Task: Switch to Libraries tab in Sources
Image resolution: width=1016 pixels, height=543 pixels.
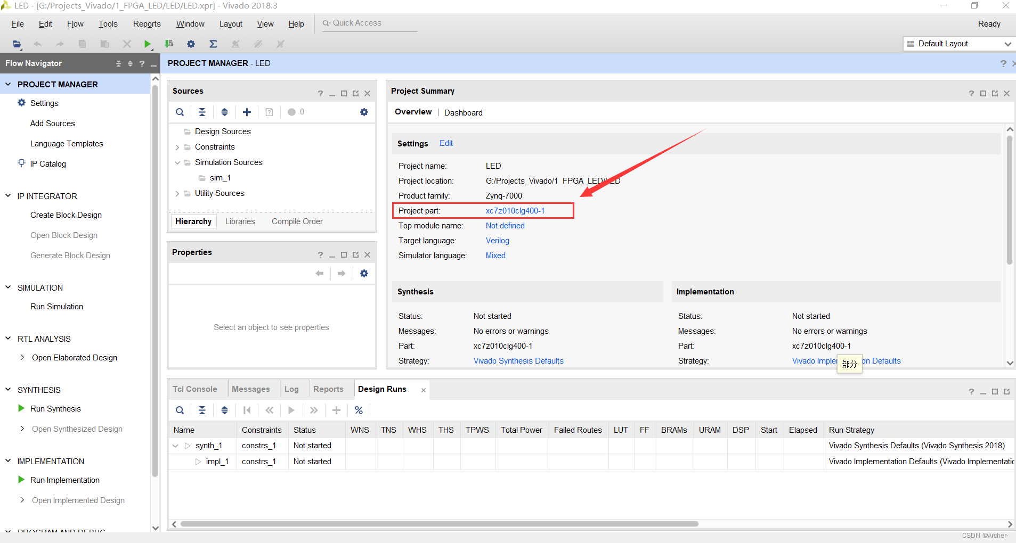Action: (240, 221)
